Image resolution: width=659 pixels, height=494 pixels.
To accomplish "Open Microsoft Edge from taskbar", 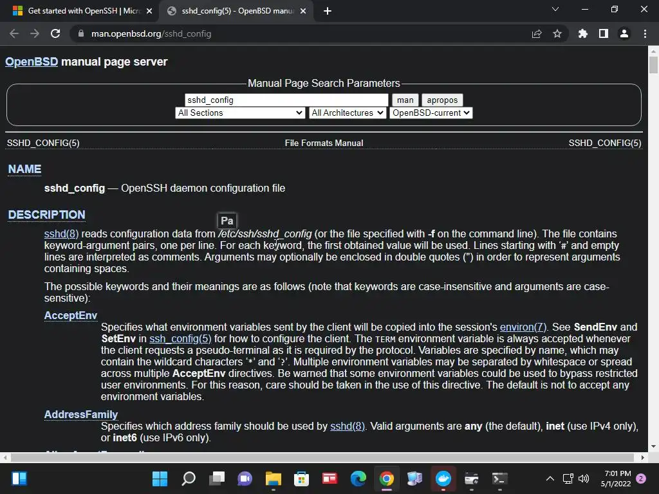I will (x=358, y=479).
